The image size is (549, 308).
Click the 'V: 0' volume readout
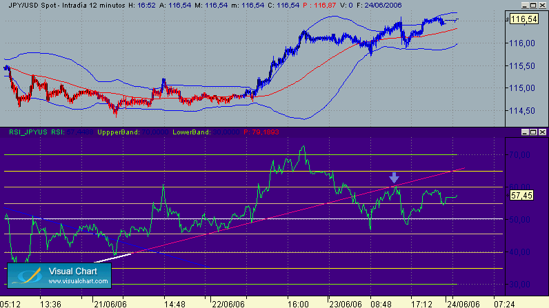(x=346, y=6)
